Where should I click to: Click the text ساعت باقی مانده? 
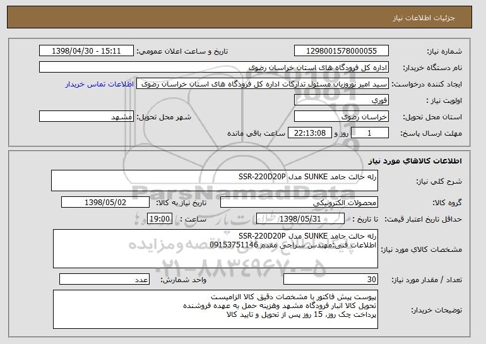(x=256, y=133)
